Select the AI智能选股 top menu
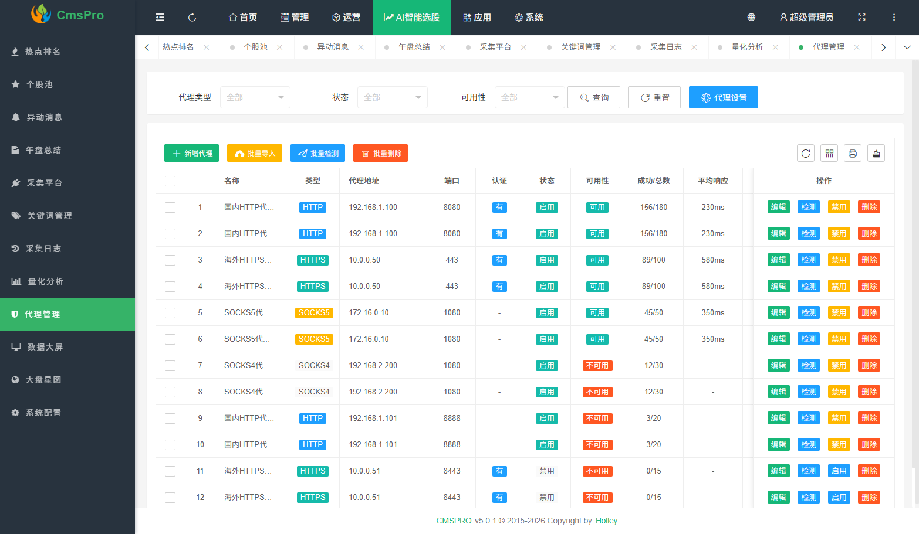The width and height of the screenshot is (919, 534). pyautogui.click(x=412, y=18)
